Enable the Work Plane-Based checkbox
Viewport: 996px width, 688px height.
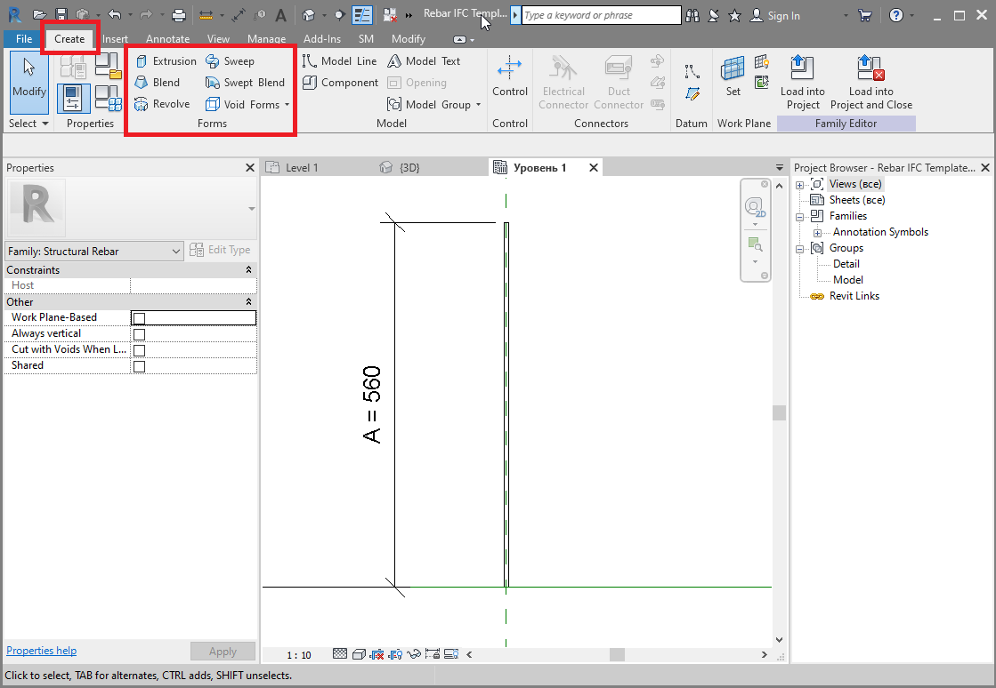[x=140, y=317]
